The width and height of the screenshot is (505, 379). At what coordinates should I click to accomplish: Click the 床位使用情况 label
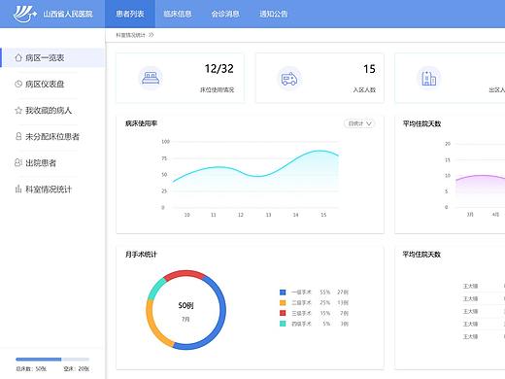(x=217, y=89)
